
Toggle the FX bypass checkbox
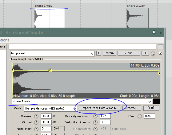pos(160,53)
